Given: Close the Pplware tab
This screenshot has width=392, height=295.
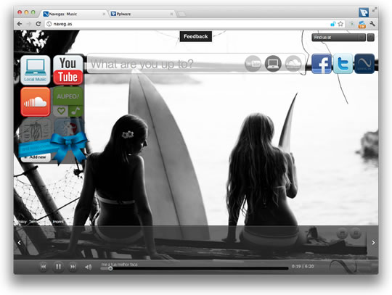Looking at the screenshot, I should click(171, 14).
